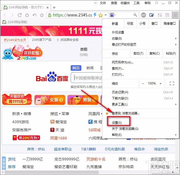Click 窗口 to open new window
180x175 pixels.
coord(155,24)
